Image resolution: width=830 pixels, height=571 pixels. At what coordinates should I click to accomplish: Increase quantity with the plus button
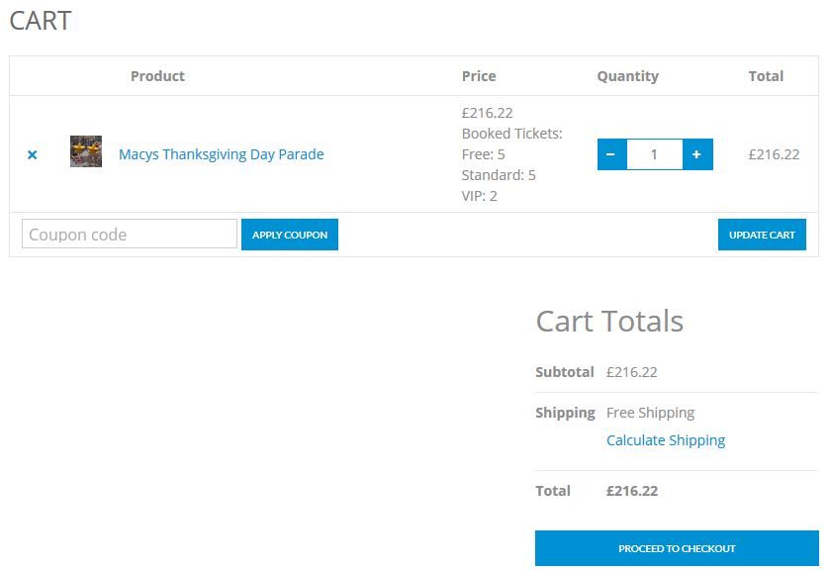697,154
